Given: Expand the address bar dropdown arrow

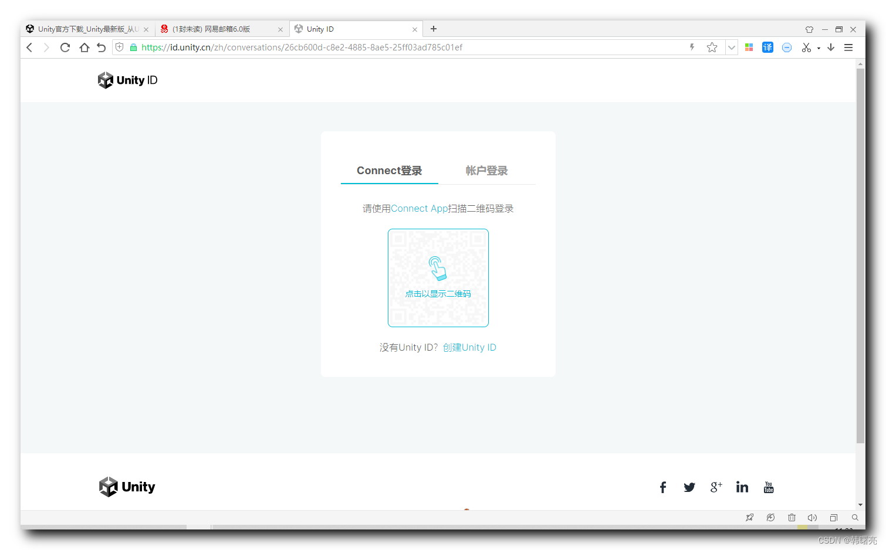Looking at the screenshot, I should (x=732, y=47).
